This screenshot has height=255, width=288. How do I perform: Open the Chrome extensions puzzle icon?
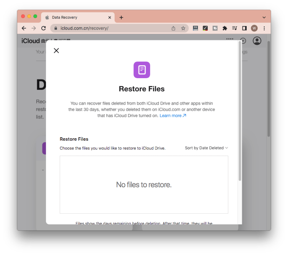[225, 28]
